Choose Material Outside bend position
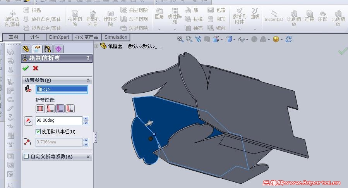Screen dimensions: 348x188 point(60,109)
